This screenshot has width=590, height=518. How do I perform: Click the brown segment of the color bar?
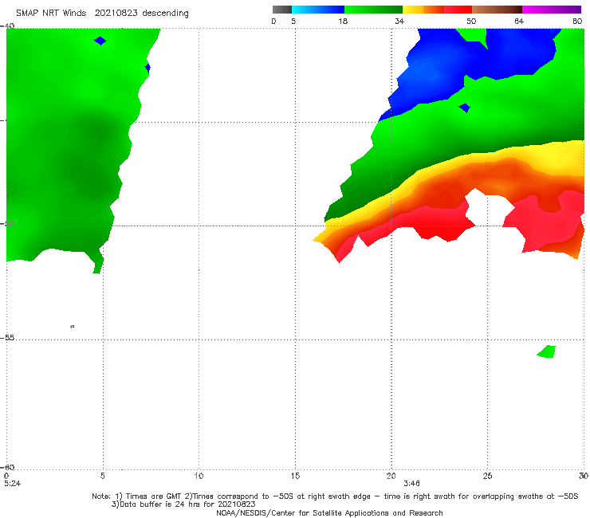497,10
